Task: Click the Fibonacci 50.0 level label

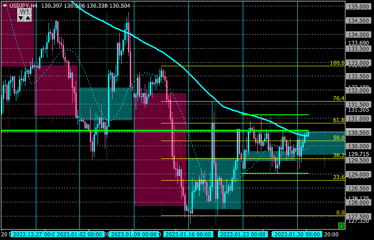Action: coord(339,138)
